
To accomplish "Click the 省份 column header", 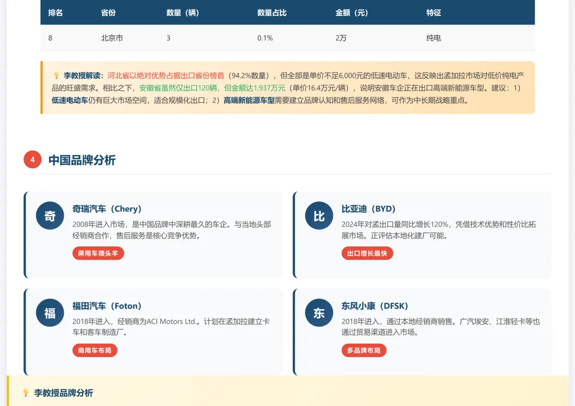I will tap(108, 13).
